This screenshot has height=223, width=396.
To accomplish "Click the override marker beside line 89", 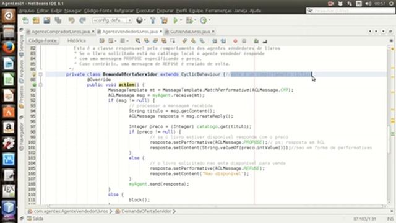I will 34,85.
